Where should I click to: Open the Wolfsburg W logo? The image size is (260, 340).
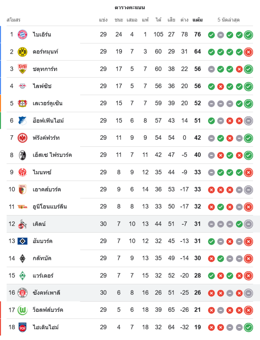click(x=22, y=310)
